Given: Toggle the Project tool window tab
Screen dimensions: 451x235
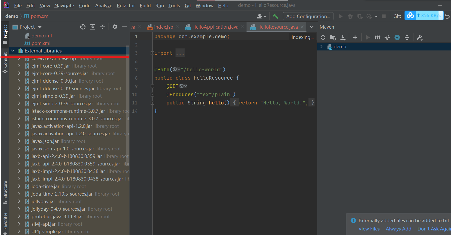Looking at the screenshot, I should [x=5, y=35].
